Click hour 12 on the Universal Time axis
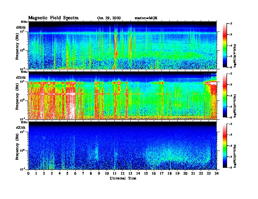Image resolution: width=258 pixels, height=199 pixels. (x=122, y=174)
